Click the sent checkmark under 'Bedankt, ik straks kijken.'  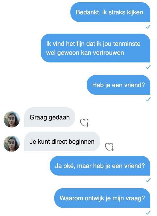(x=148, y=27)
